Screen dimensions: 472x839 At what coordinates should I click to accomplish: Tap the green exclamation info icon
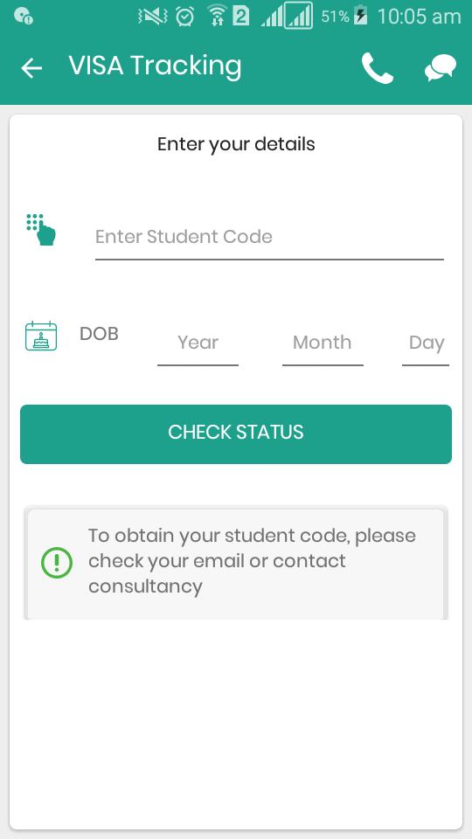coord(57,562)
